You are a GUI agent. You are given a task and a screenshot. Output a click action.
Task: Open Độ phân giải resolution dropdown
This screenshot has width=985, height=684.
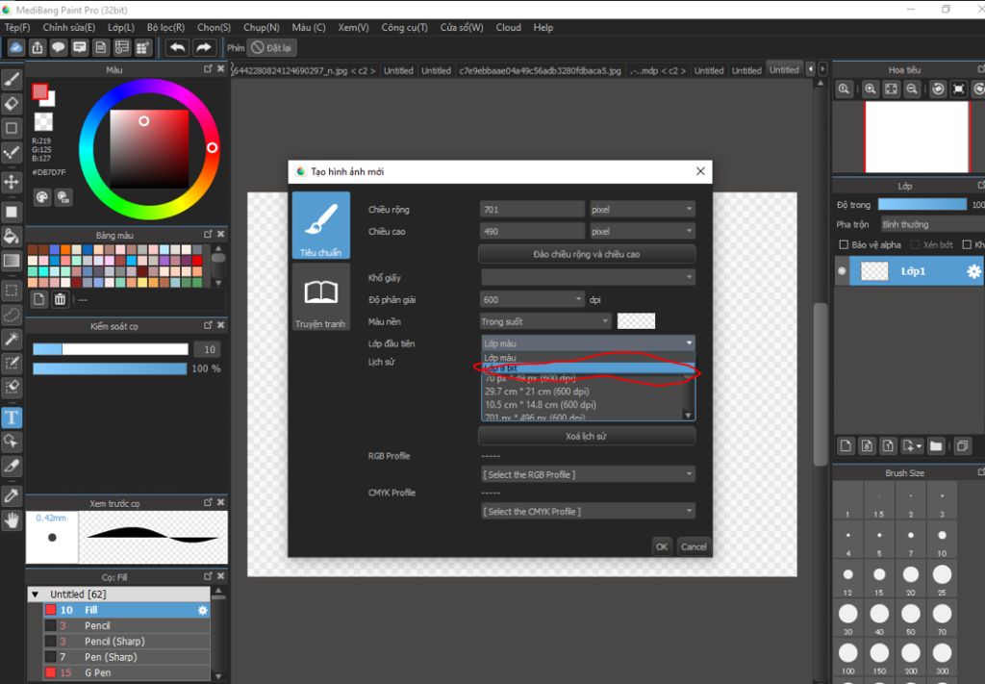pyautogui.click(x=532, y=299)
